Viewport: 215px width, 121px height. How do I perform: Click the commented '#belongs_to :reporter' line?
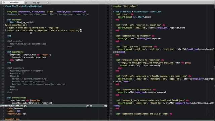48,14
